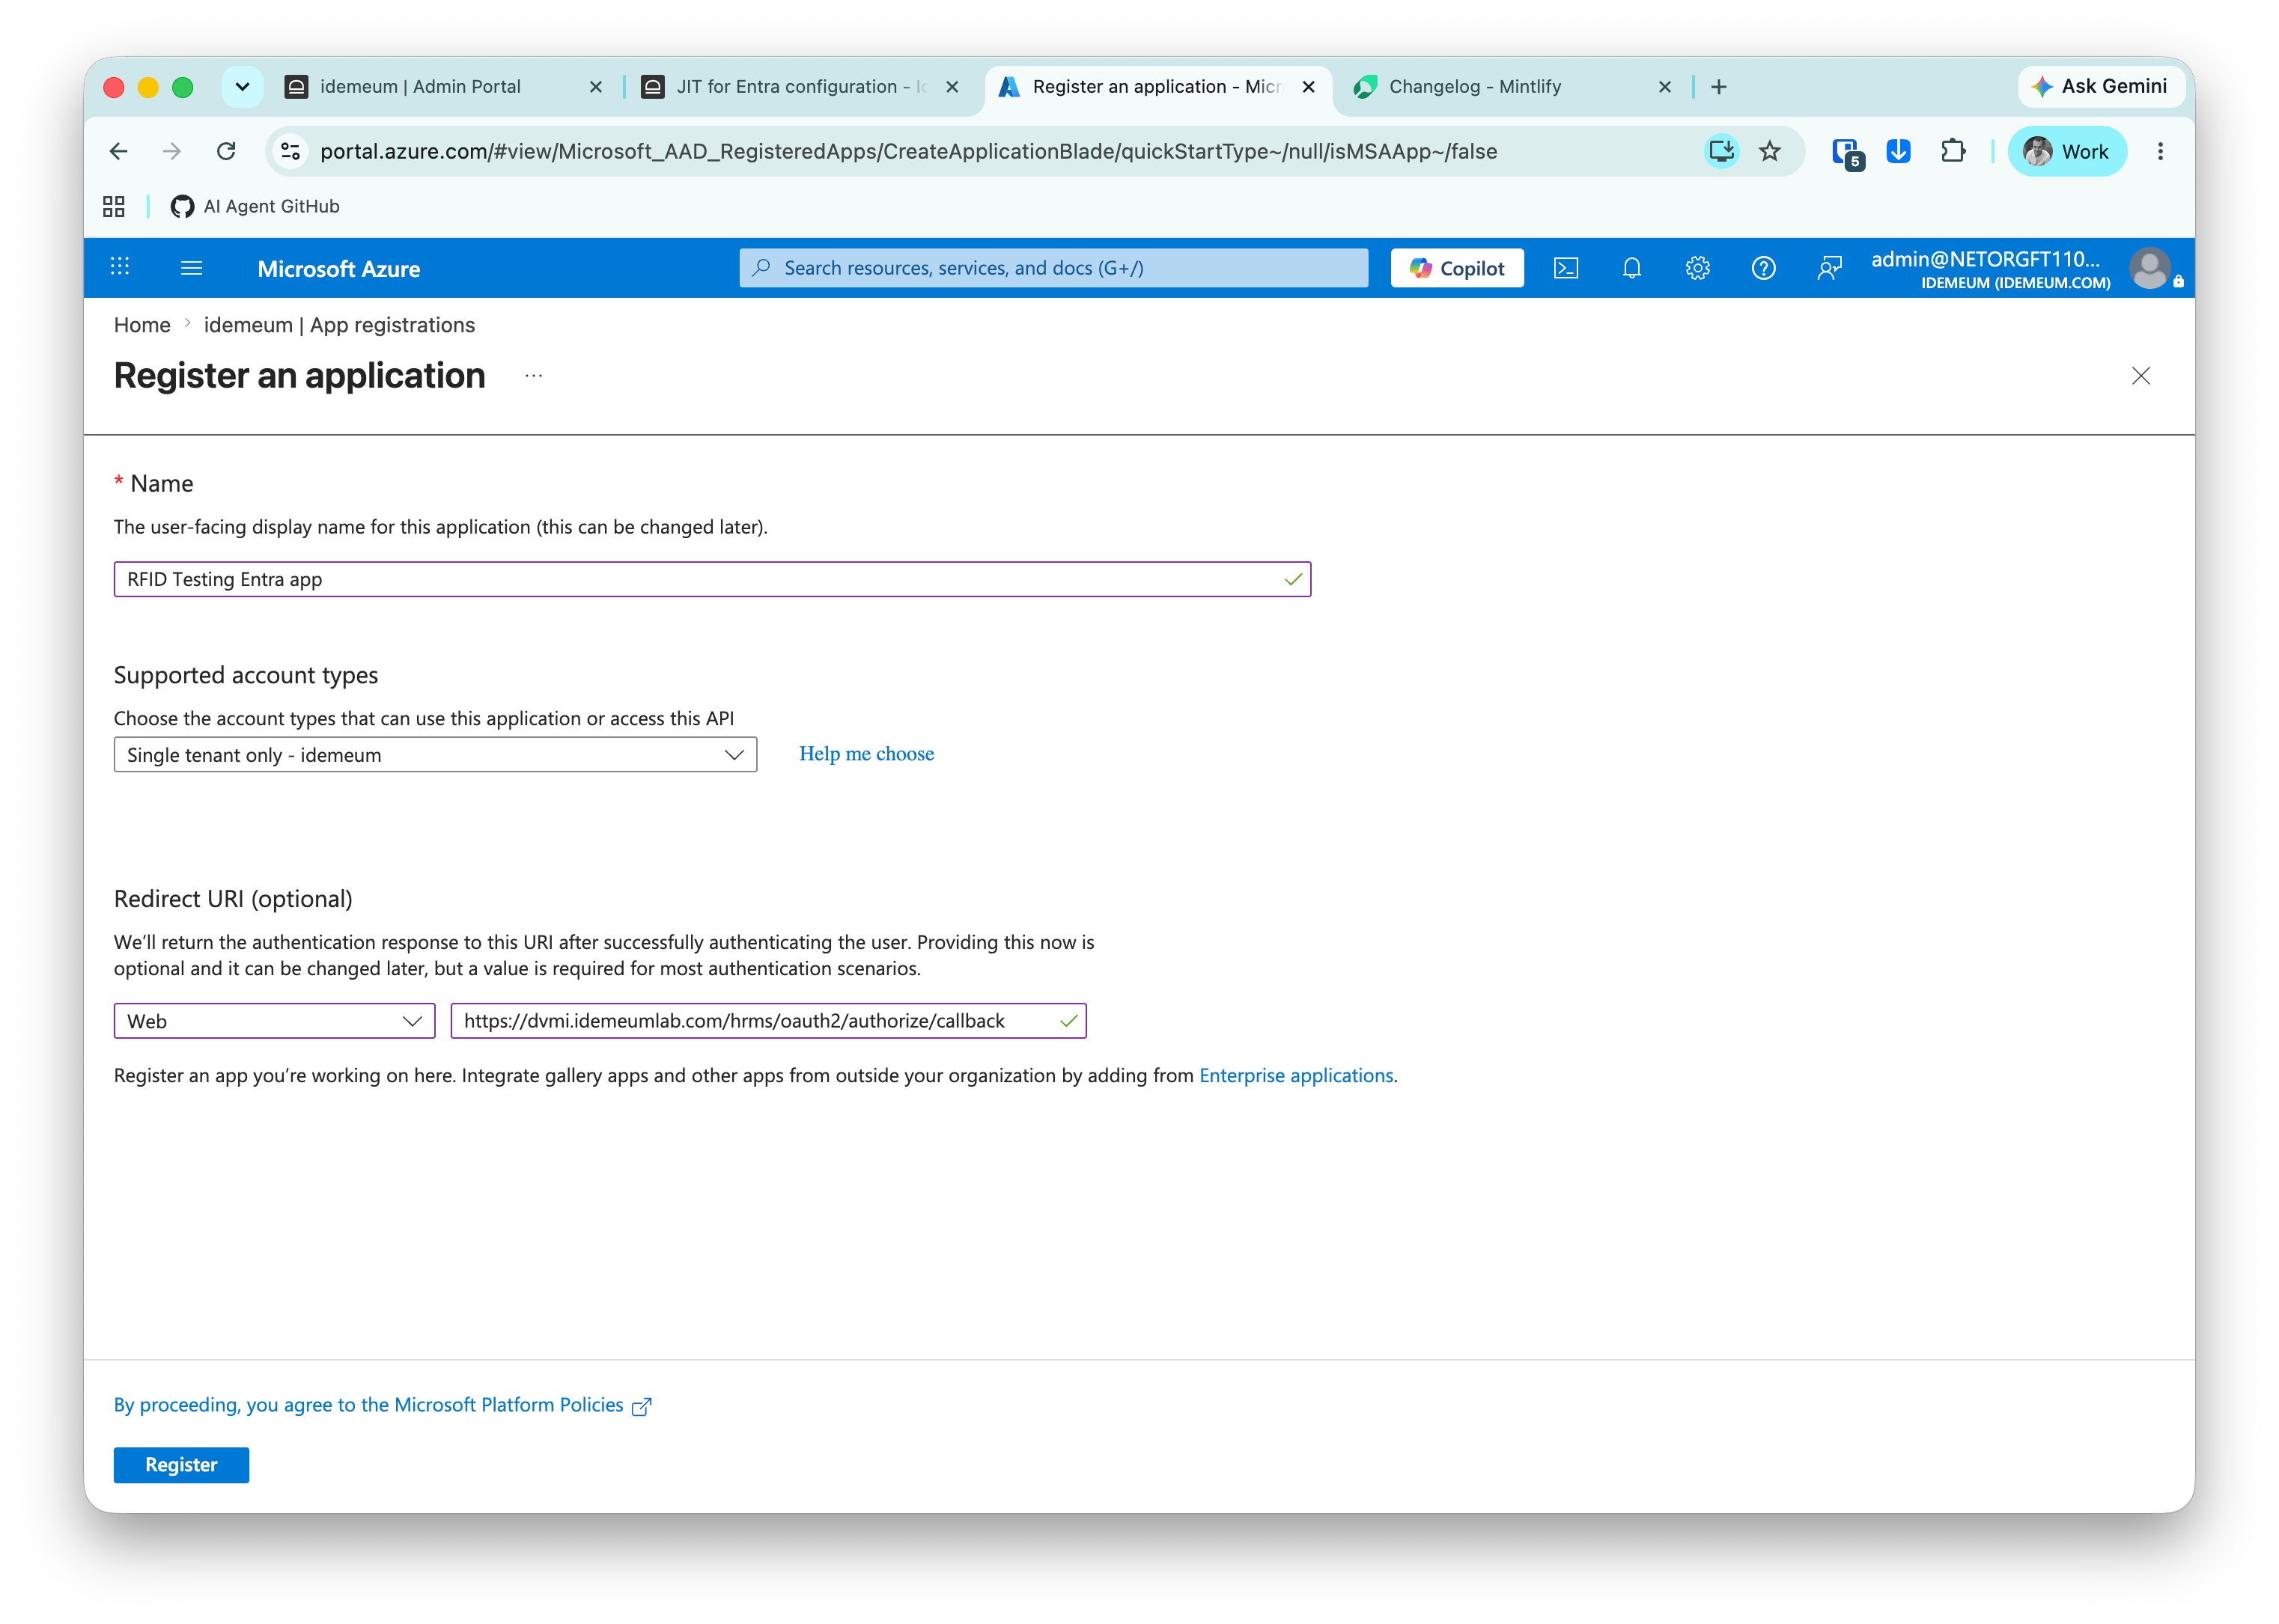
Task: Open Chrome three-dot menu
Action: (x=2160, y=151)
